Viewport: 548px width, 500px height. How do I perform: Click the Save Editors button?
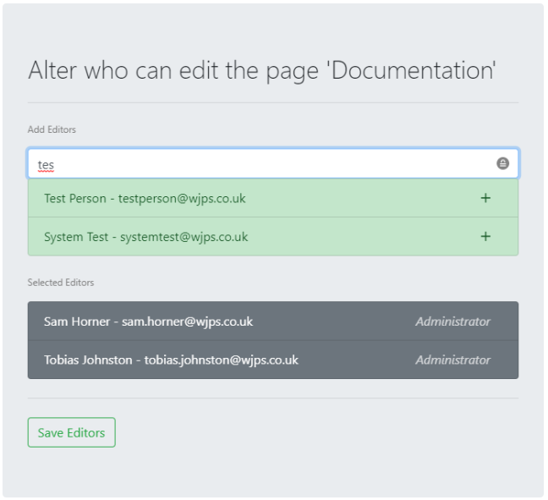72,432
